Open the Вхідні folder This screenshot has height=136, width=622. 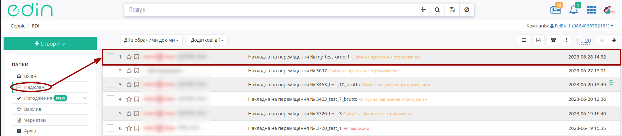(x=31, y=76)
